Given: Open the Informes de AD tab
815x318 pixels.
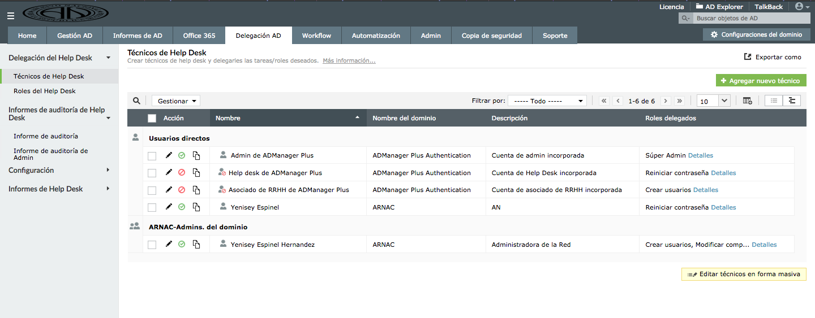Looking at the screenshot, I should coord(138,35).
